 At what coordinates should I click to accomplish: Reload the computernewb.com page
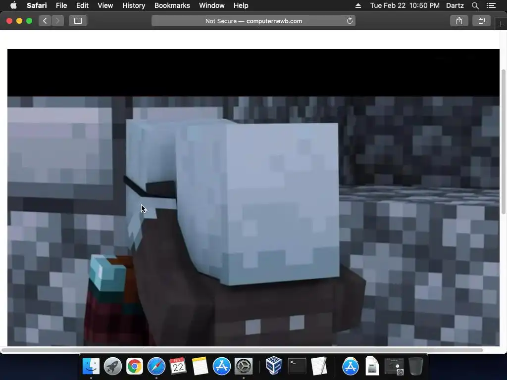coord(350,21)
